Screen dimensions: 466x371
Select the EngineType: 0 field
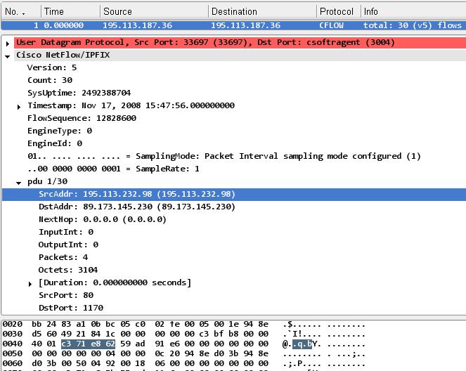point(60,131)
